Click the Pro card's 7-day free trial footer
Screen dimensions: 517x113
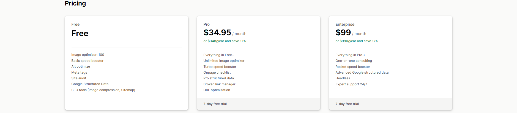tap(215, 104)
